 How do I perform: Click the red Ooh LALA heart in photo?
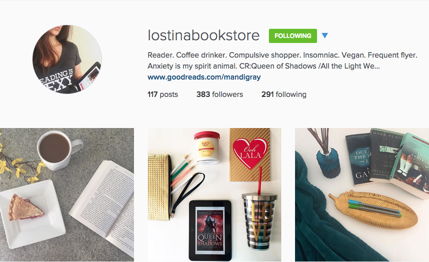click(x=250, y=153)
